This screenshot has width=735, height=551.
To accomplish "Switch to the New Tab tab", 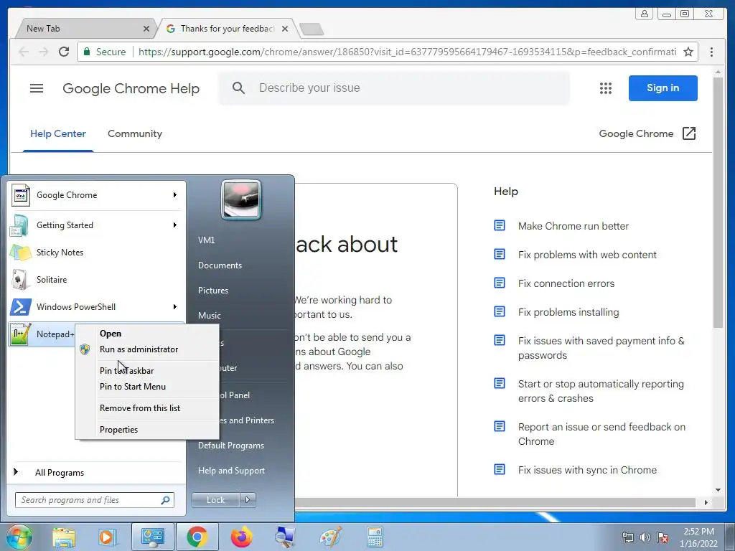I will click(85, 29).
